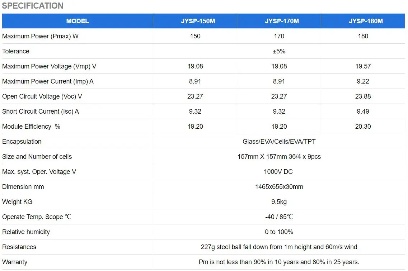This screenshot has width=408, height=271.
Task: Click the Glass/EVA/Cells/EVA/TPT encapsulation text
Action: [279, 142]
